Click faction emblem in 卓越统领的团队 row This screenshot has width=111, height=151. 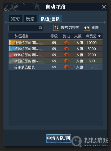(66, 49)
